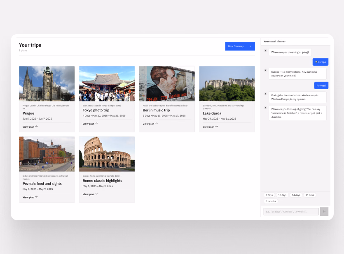Select the Tokyo photo trip title
The height and width of the screenshot is (254, 344).
[x=96, y=110]
